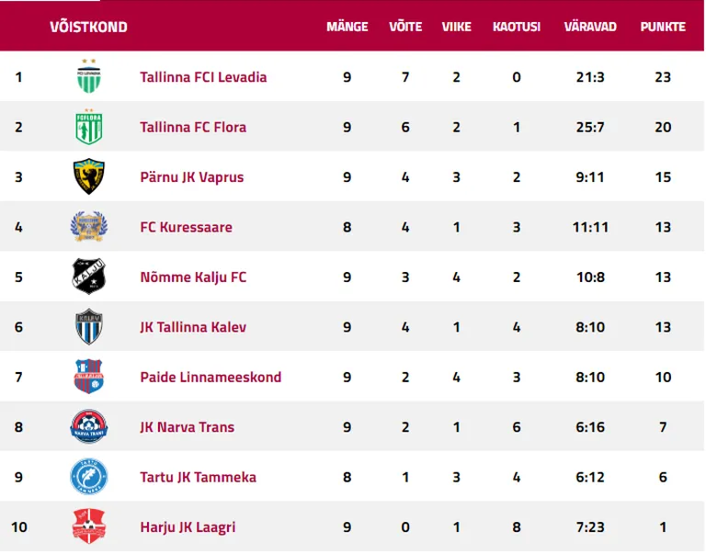This screenshot has width=706, height=554.
Task: Open the Tartu JK Tammeka team link
Action: 199,477
